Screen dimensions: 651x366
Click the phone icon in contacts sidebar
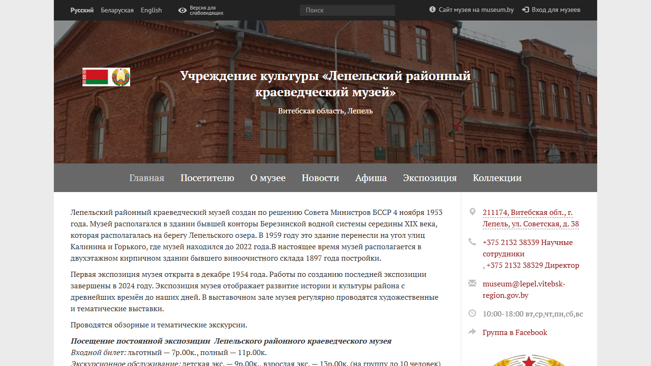[472, 242]
